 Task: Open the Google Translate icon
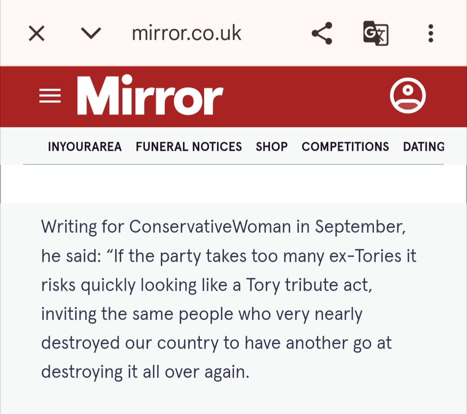point(375,33)
